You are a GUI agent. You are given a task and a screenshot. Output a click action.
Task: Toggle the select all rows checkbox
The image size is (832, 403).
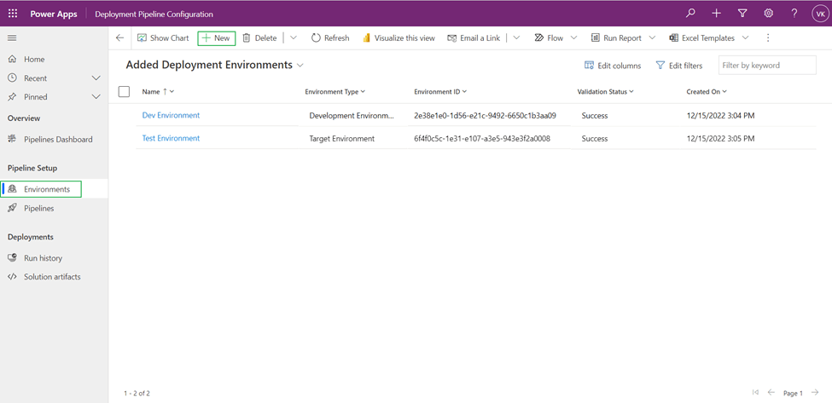click(125, 92)
